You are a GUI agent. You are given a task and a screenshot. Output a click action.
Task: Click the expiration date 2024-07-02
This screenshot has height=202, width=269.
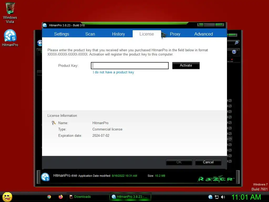(x=101, y=135)
